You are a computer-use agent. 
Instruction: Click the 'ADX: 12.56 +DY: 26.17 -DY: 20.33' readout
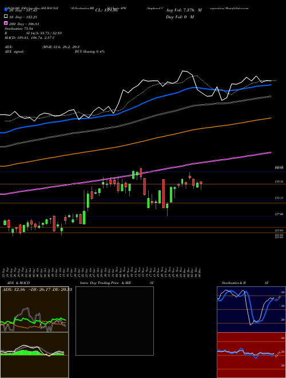37,290
